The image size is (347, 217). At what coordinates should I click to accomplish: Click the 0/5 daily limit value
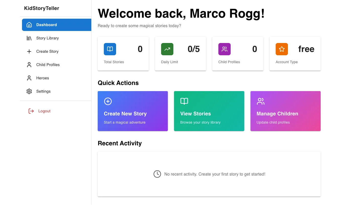(194, 49)
